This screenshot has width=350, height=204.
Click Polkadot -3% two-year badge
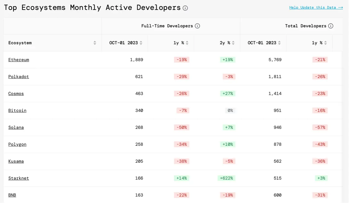[x=229, y=77]
